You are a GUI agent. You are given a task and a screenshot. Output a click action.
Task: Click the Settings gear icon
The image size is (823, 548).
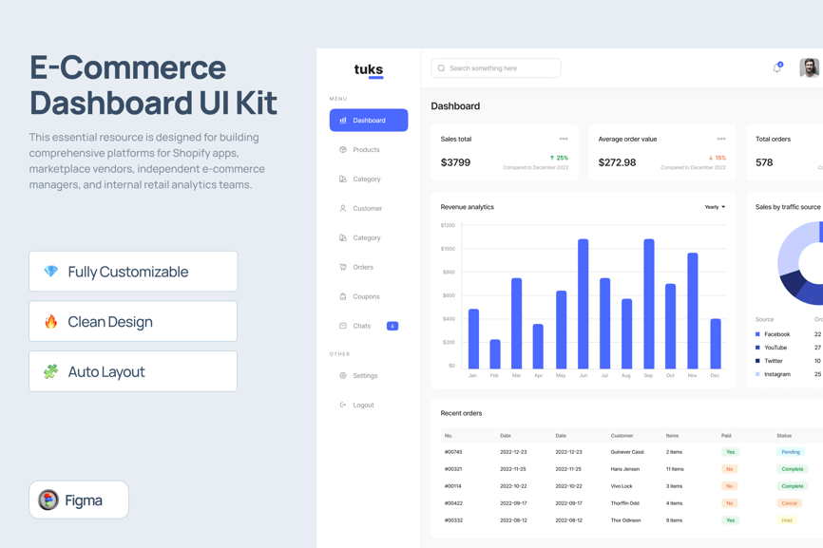click(343, 376)
